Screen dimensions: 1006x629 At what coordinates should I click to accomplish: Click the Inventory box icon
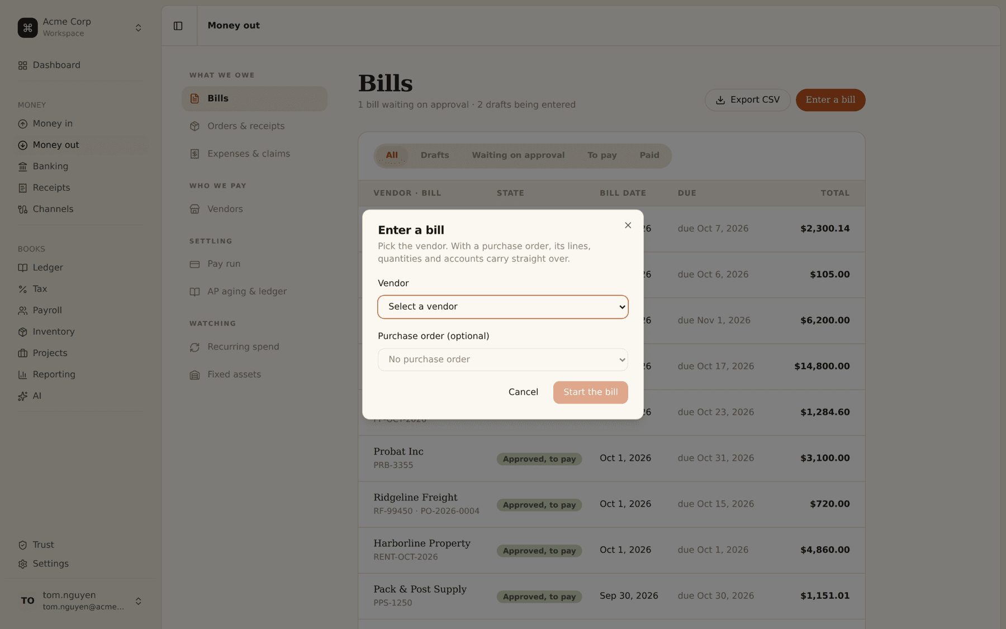(22, 332)
